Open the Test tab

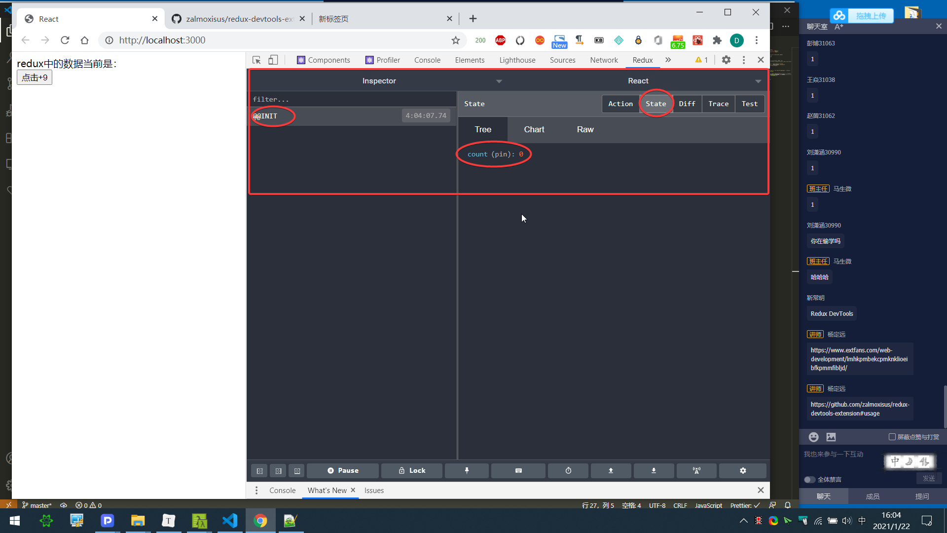tap(750, 104)
